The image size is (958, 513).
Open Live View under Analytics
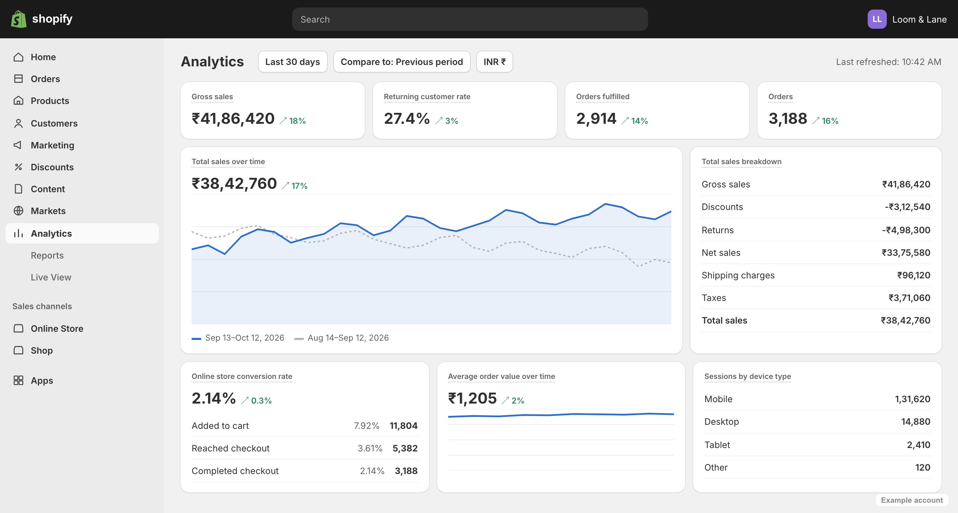(51, 277)
